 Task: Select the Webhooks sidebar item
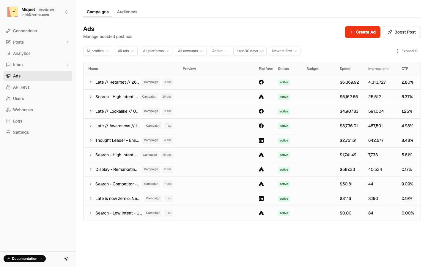23,110
